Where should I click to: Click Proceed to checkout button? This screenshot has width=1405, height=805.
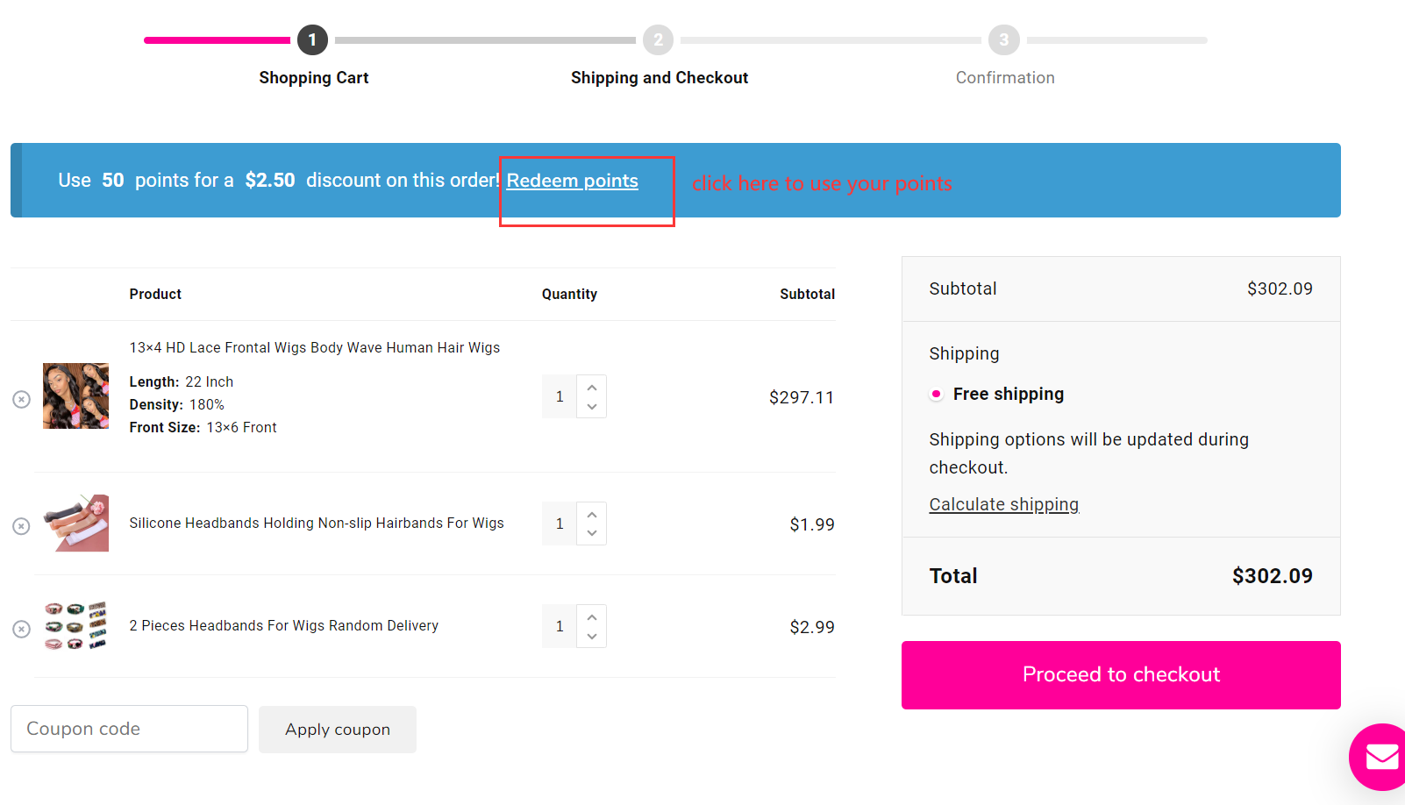pyautogui.click(x=1121, y=675)
